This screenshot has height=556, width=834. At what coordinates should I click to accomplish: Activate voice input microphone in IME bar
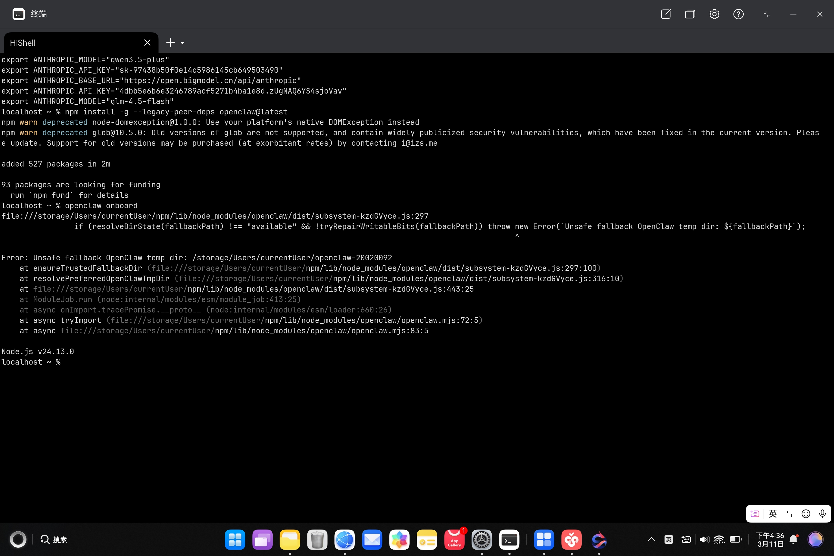(822, 514)
